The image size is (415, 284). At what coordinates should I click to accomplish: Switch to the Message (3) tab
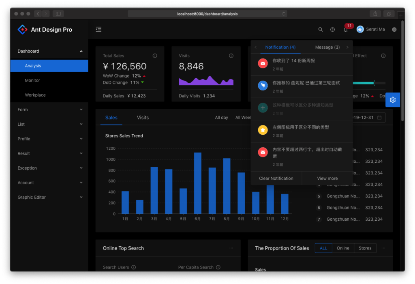(x=327, y=47)
